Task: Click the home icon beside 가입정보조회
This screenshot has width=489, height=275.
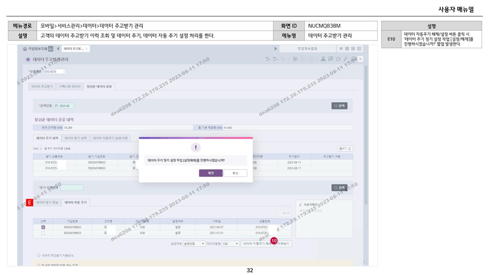Action: click(x=25, y=49)
